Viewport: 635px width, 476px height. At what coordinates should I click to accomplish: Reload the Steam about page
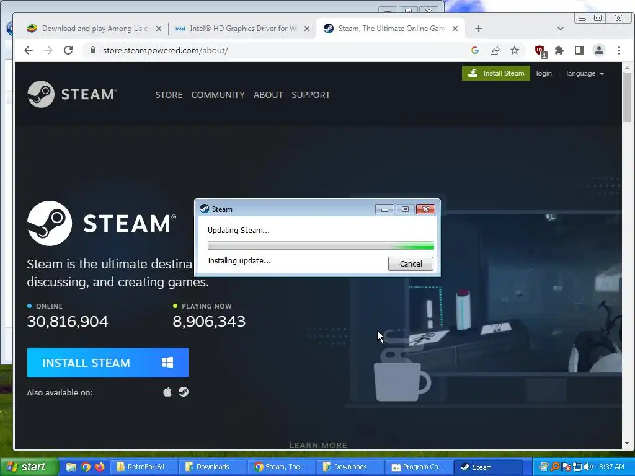tap(68, 50)
